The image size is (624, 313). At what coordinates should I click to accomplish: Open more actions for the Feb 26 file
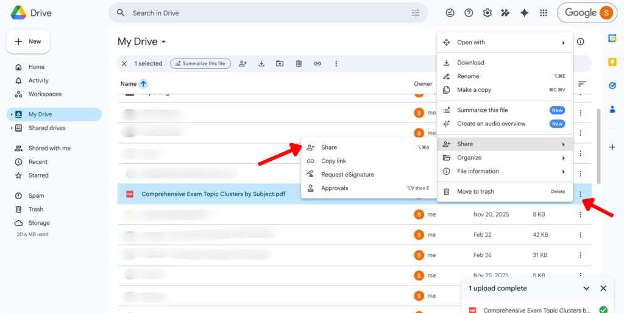[581, 255]
